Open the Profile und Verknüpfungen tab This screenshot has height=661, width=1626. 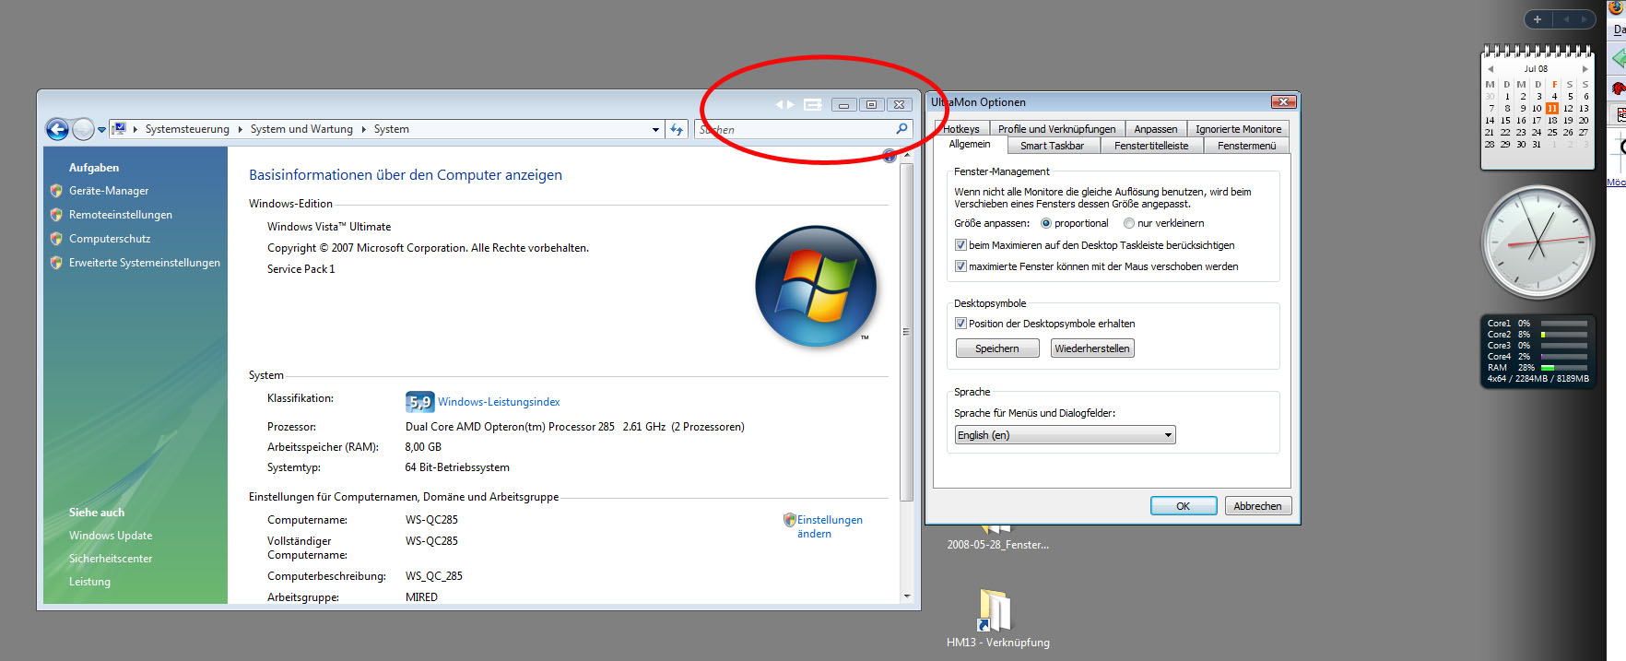tap(1056, 129)
